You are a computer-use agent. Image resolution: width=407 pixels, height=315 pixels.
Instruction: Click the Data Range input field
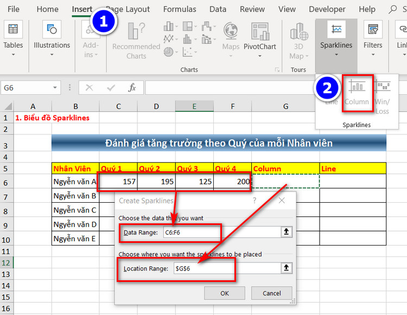click(x=222, y=232)
